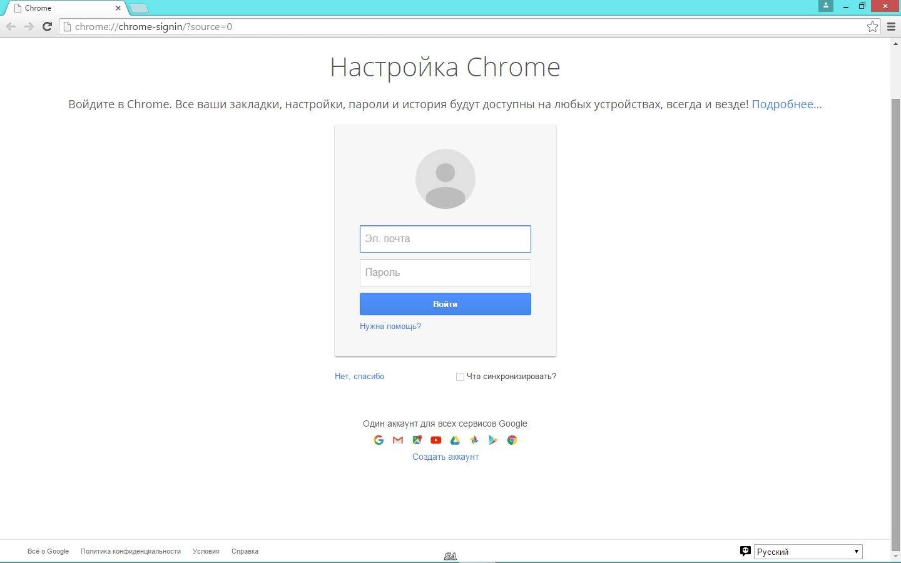Check the 'Что синхронизировать?' checkbox

[x=460, y=377]
